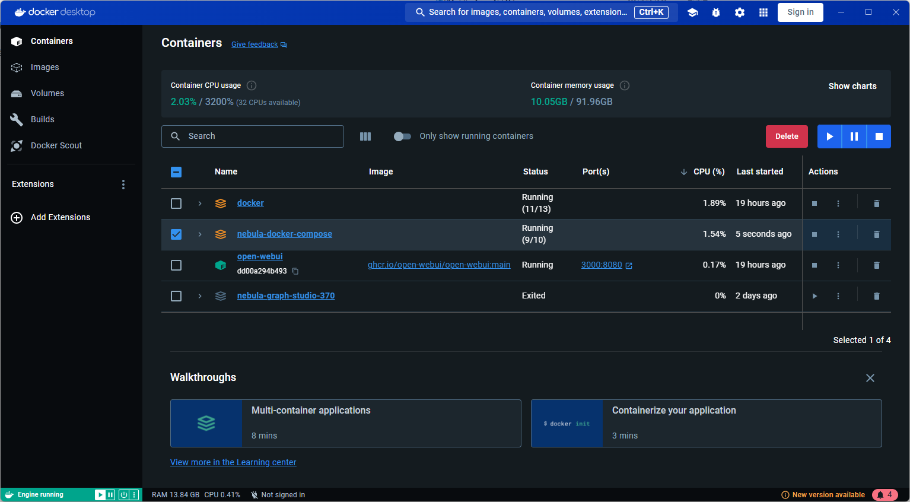The height and width of the screenshot is (502, 910).
Task: Check the open-webui row checkbox
Action: (x=176, y=265)
